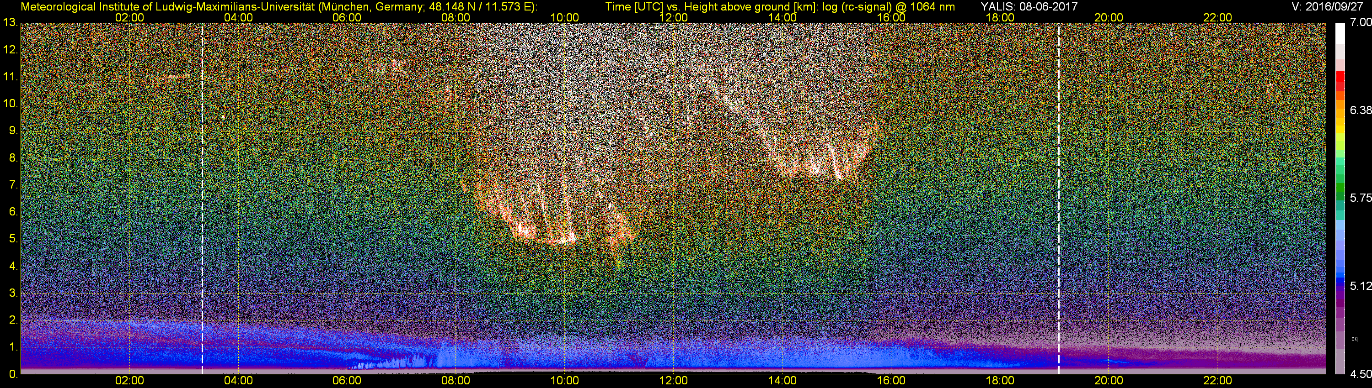Click the 08:00 label on the lower time axis

pyautogui.click(x=456, y=381)
